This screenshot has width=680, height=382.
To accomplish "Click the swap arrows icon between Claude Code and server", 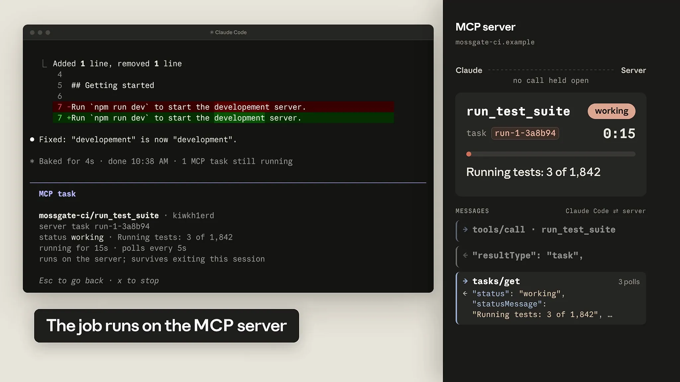I will [x=616, y=211].
